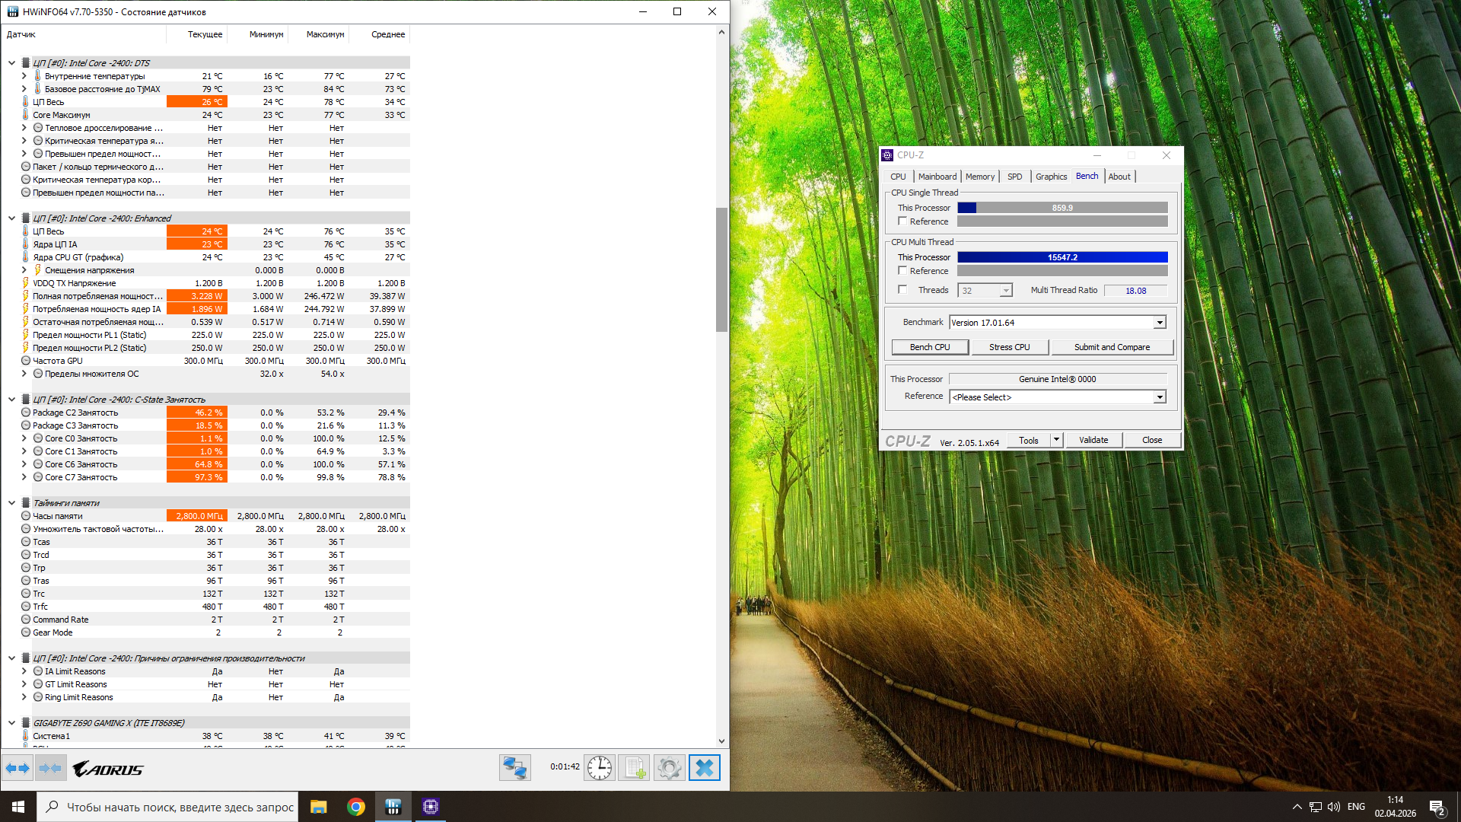This screenshot has width=1461, height=822.
Task: Enable Reference checkbox under CPU Multi Thread
Action: tap(902, 271)
